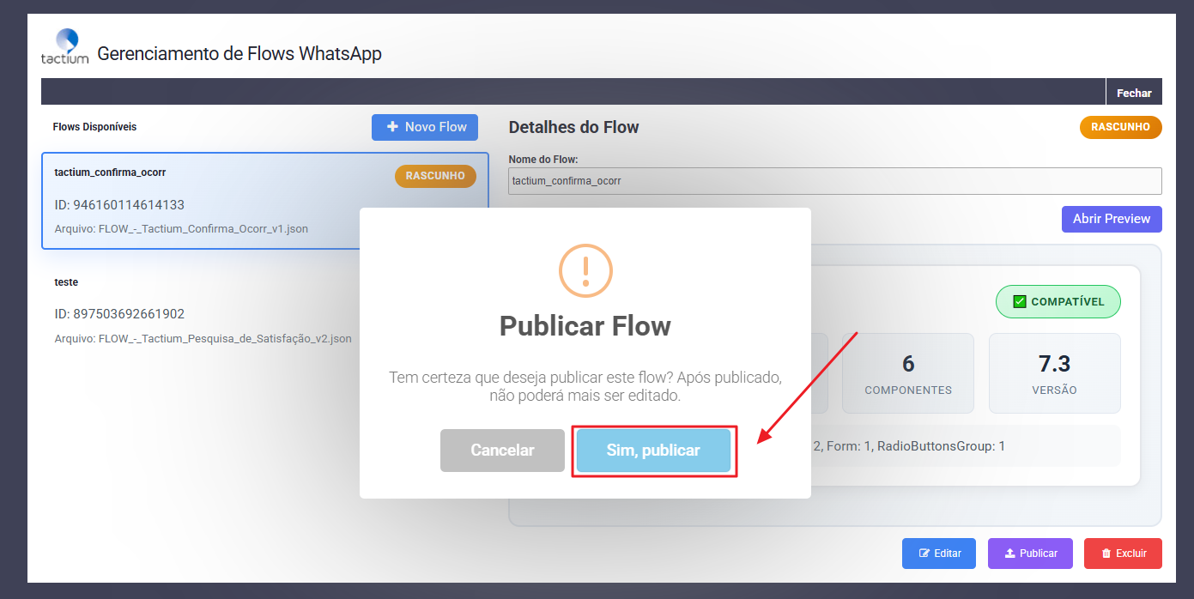Click RASCUNHO badge in the flow list

(435, 176)
